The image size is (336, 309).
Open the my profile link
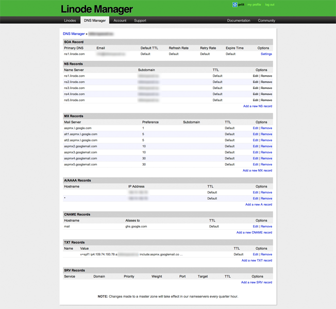point(254,5)
